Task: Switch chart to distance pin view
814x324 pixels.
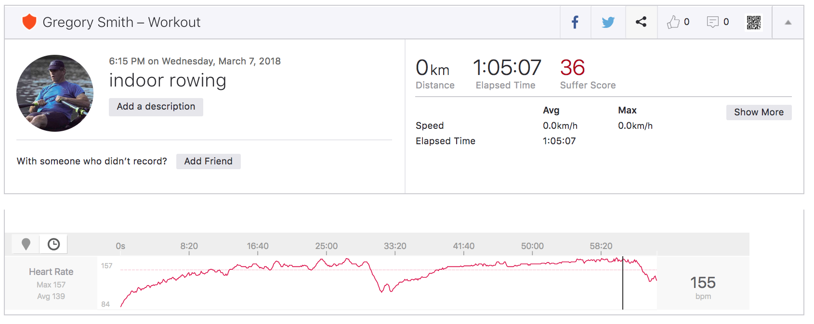Action: (26, 244)
